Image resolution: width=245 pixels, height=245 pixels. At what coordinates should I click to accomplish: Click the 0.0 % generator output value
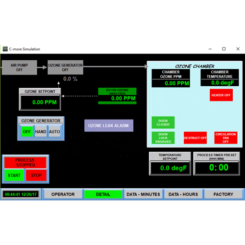click(x=70, y=79)
